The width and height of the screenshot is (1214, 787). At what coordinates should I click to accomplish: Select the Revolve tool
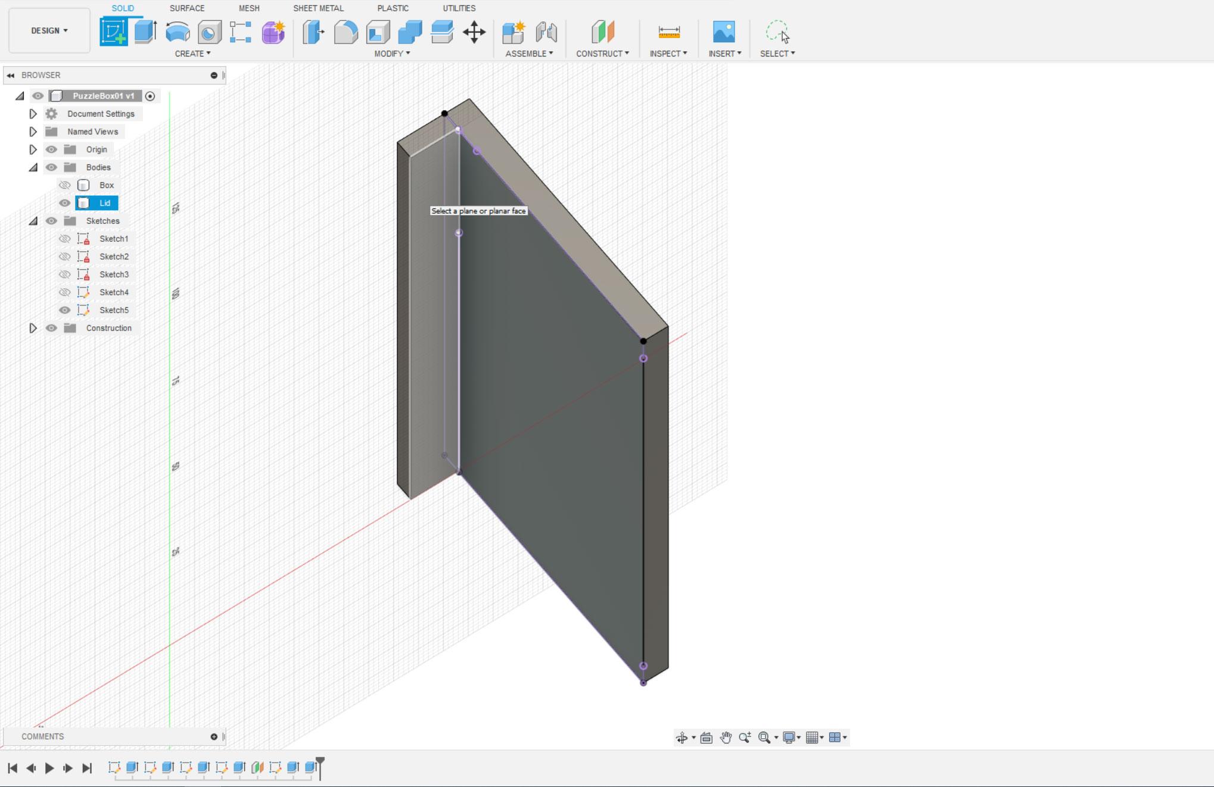[178, 32]
